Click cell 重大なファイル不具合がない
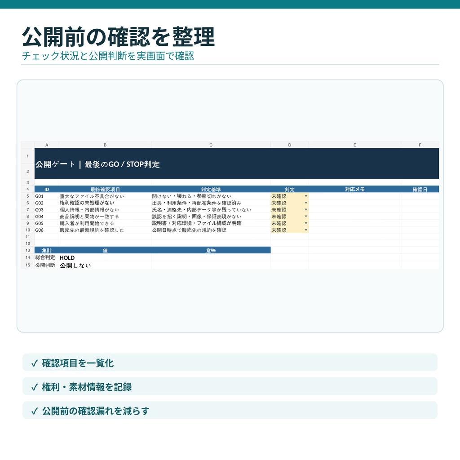460x460 pixels. pyautogui.click(x=105, y=196)
